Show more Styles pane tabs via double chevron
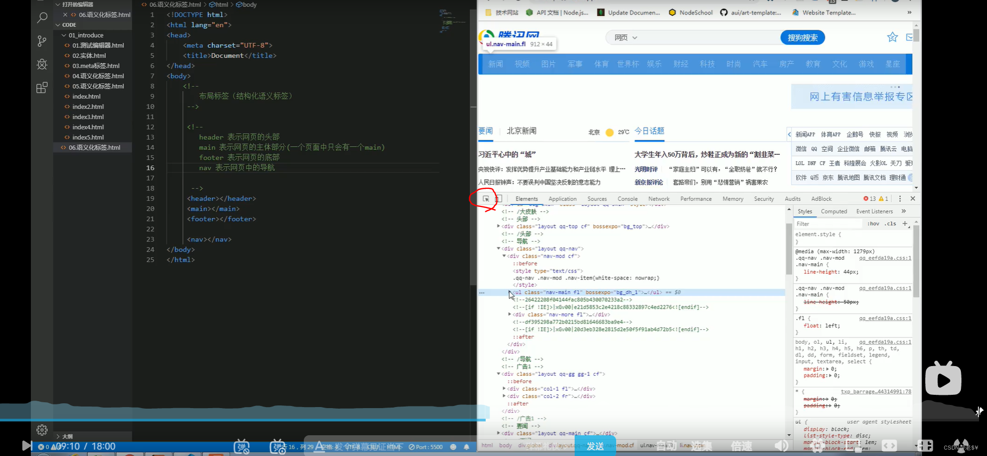The width and height of the screenshot is (987, 456). point(903,211)
